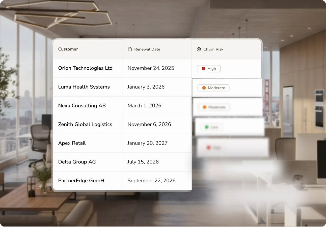The image size is (326, 227).
Task: Click the orange dot in Nexa Consulting's risk badge
Action: coord(204,107)
